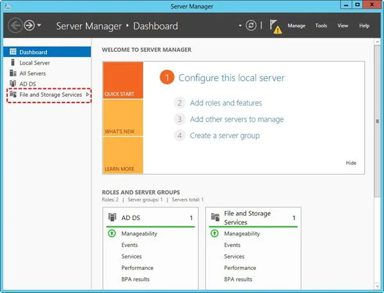This screenshot has height=293, width=384.
Task: Expand the File and Storage Services arrow
Action: click(88, 95)
